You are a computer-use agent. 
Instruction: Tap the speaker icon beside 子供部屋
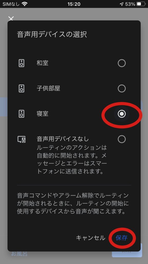22,88
